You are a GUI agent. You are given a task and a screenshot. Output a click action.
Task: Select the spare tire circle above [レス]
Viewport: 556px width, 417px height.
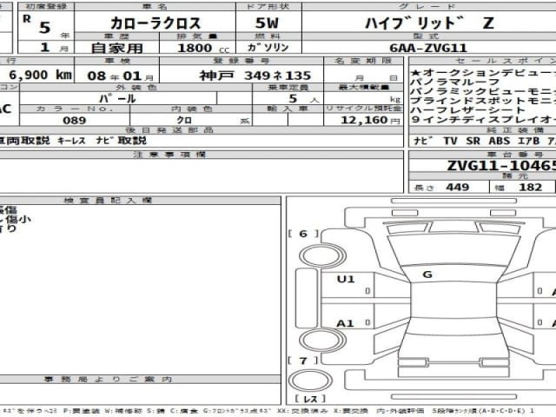[x=310, y=381]
